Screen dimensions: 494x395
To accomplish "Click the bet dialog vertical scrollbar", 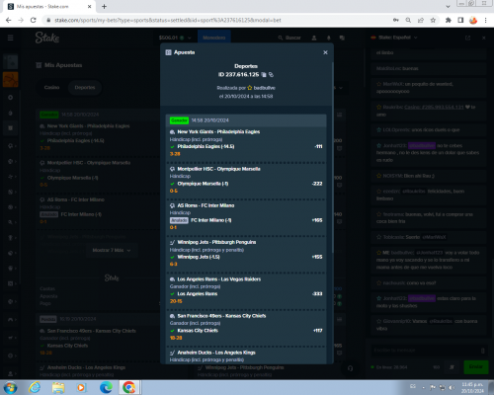I will click(x=332, y=158).
